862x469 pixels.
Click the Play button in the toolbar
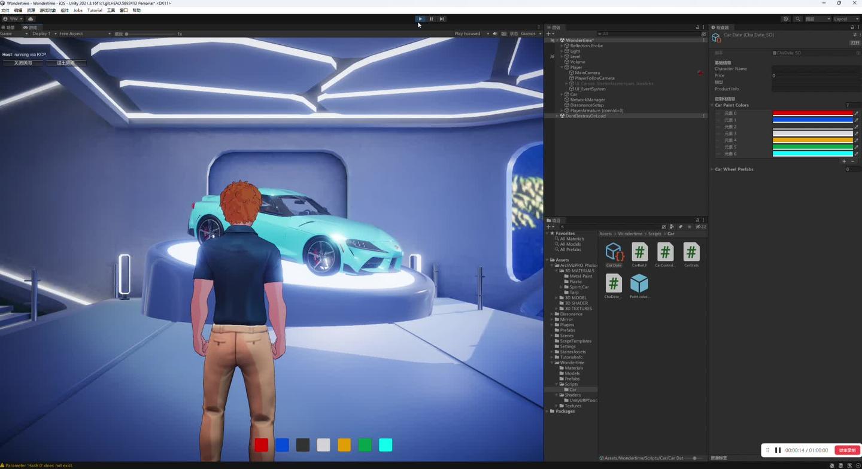click(x=420, y=19)
